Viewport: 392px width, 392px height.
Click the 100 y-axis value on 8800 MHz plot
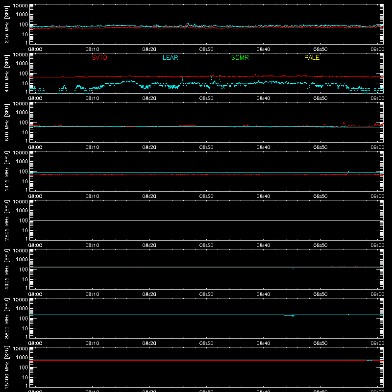click(x=24, y=318)
